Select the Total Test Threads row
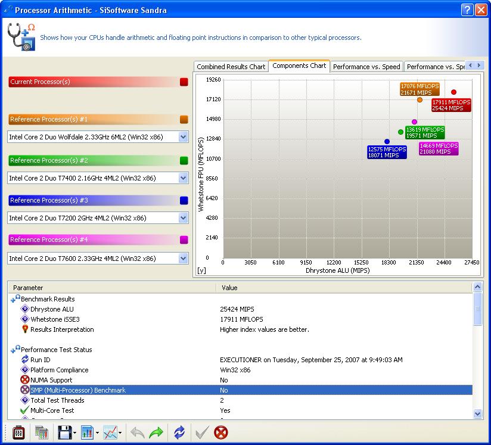 [57, 400]
